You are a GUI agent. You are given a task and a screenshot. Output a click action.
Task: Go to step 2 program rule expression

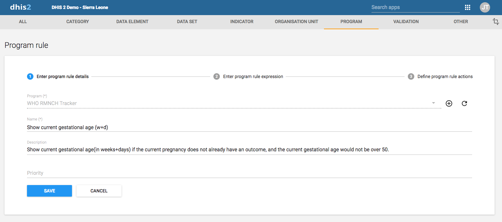click(248, 76)
